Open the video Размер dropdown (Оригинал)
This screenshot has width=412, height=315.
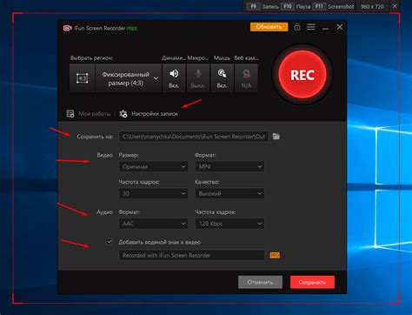pos(153,166)
